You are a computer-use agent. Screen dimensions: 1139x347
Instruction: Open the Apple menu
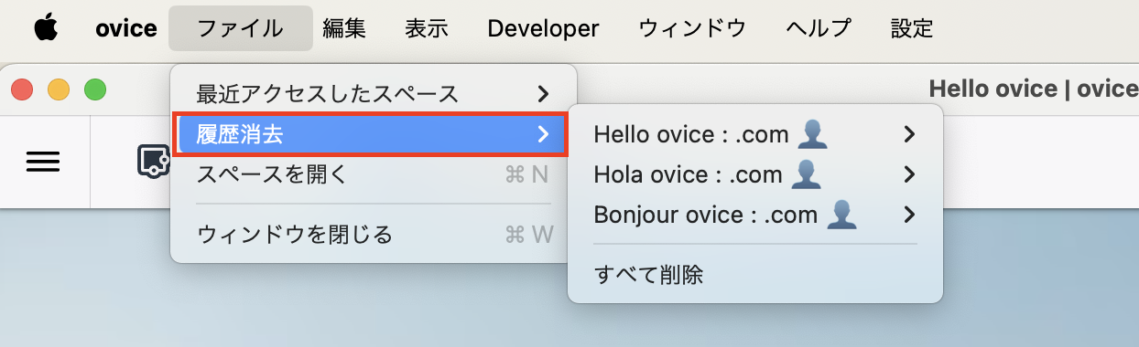pos(46,28)
